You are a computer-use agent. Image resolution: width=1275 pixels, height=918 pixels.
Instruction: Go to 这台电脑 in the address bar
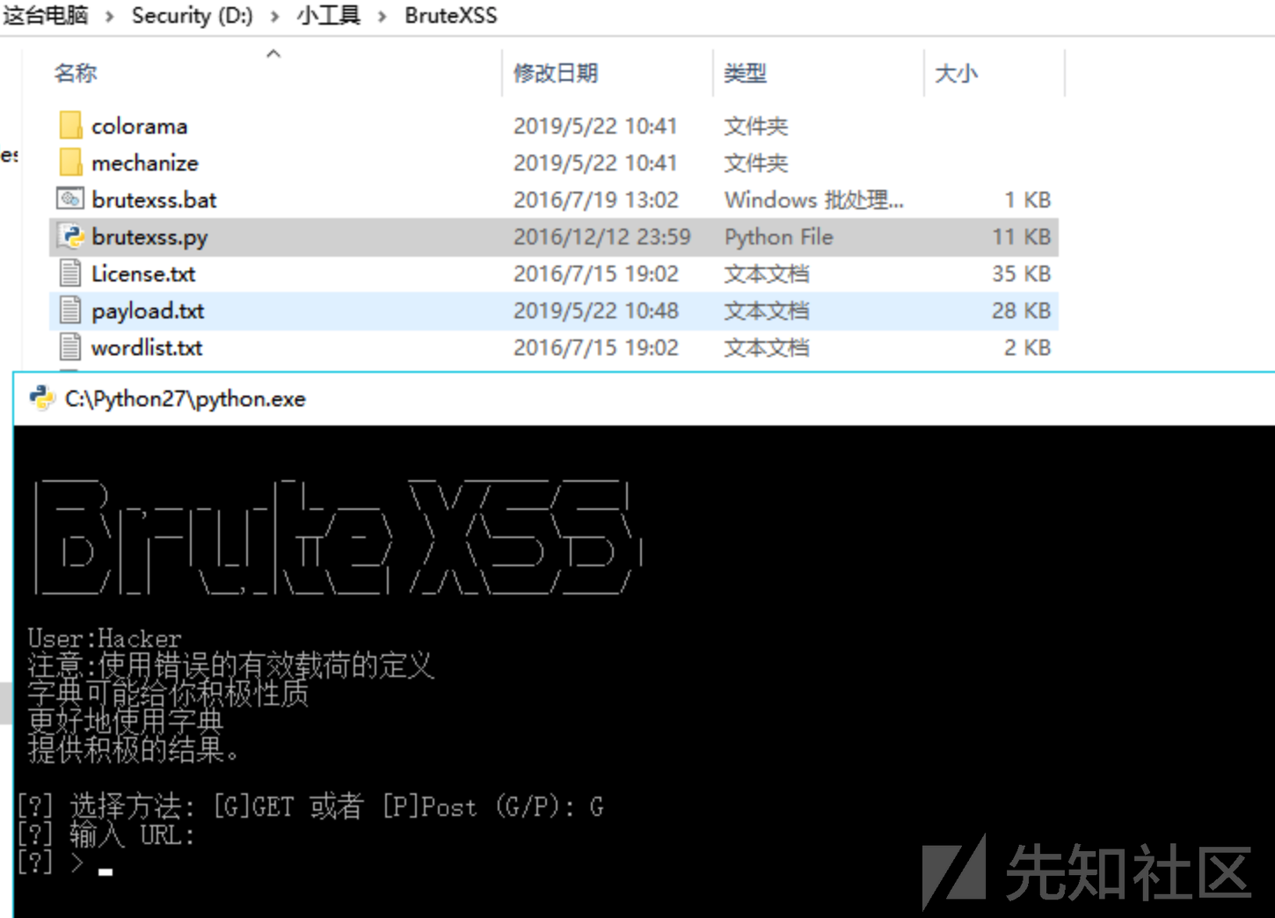click(46, 15)
